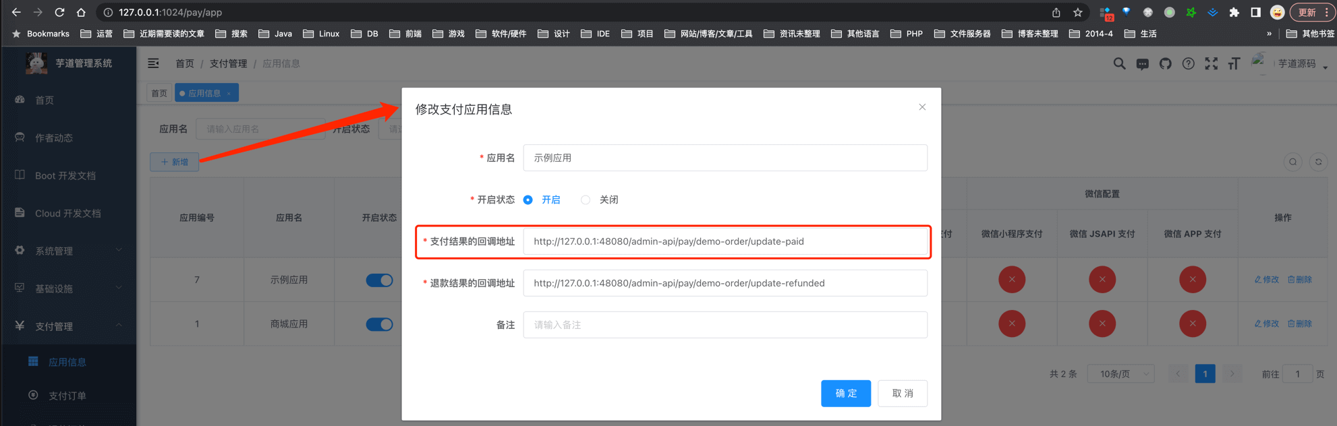1337x426 pixels.
Task: Toggle the 示例应用 status switch
Action: click(x=379, y=280)
